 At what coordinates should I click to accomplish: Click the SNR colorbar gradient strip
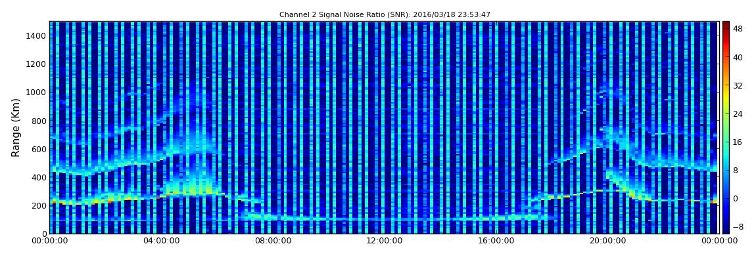tap(726, 127)
